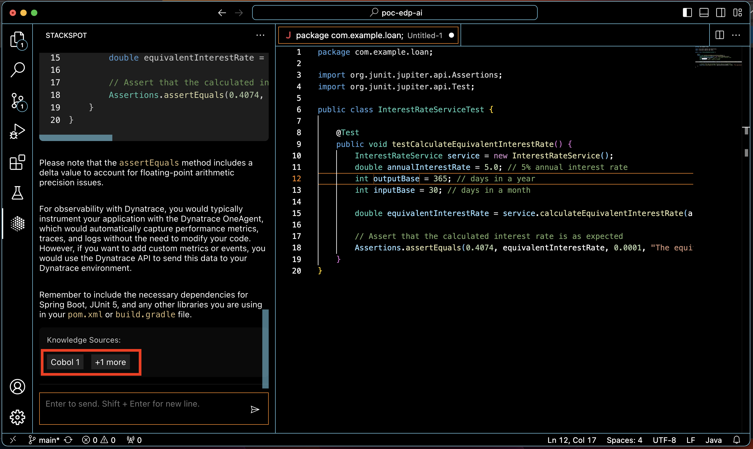Click Assertions.assertEquals on editor line 18

(407, 247)
